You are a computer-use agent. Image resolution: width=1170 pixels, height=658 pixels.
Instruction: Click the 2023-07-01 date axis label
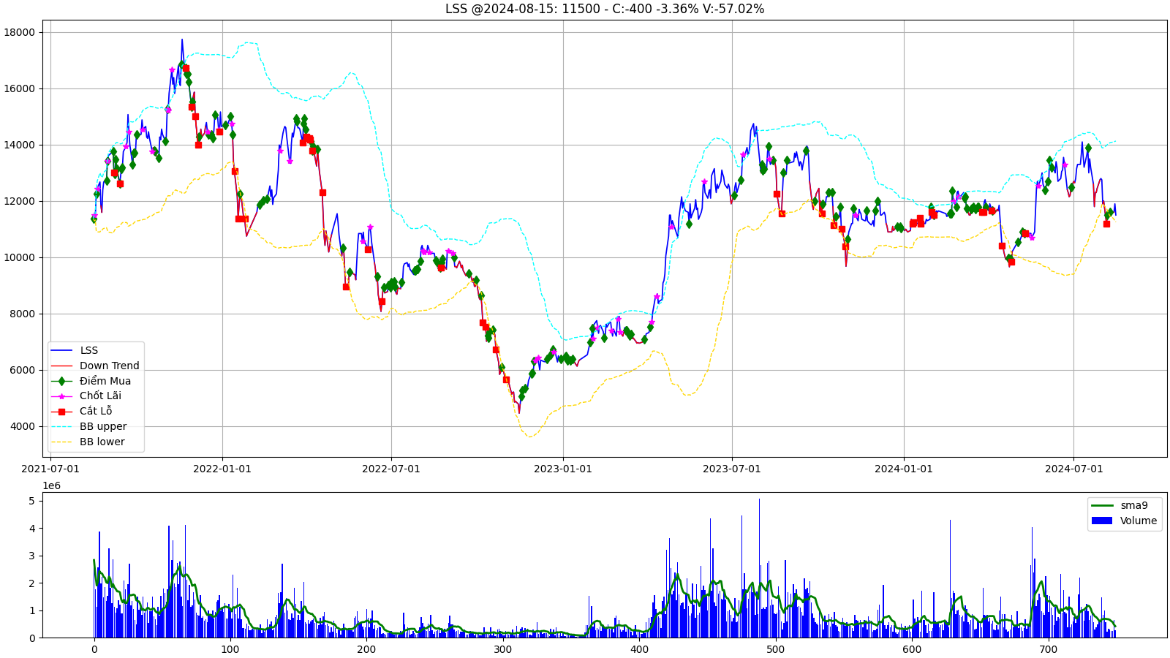(732, 469)
